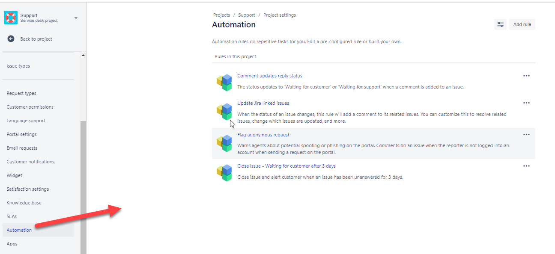Viewport: 555px width, 254px height.
Task: Open the ellipsis menu for Close Issue rule
Action: pos(526,166)
